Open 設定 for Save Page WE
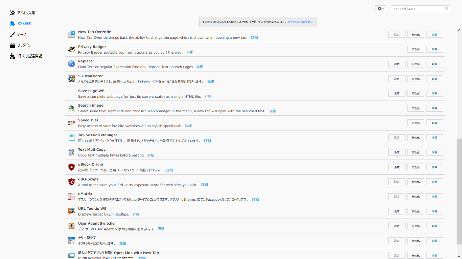Screen dimensions: 462x259 point(397,93)
